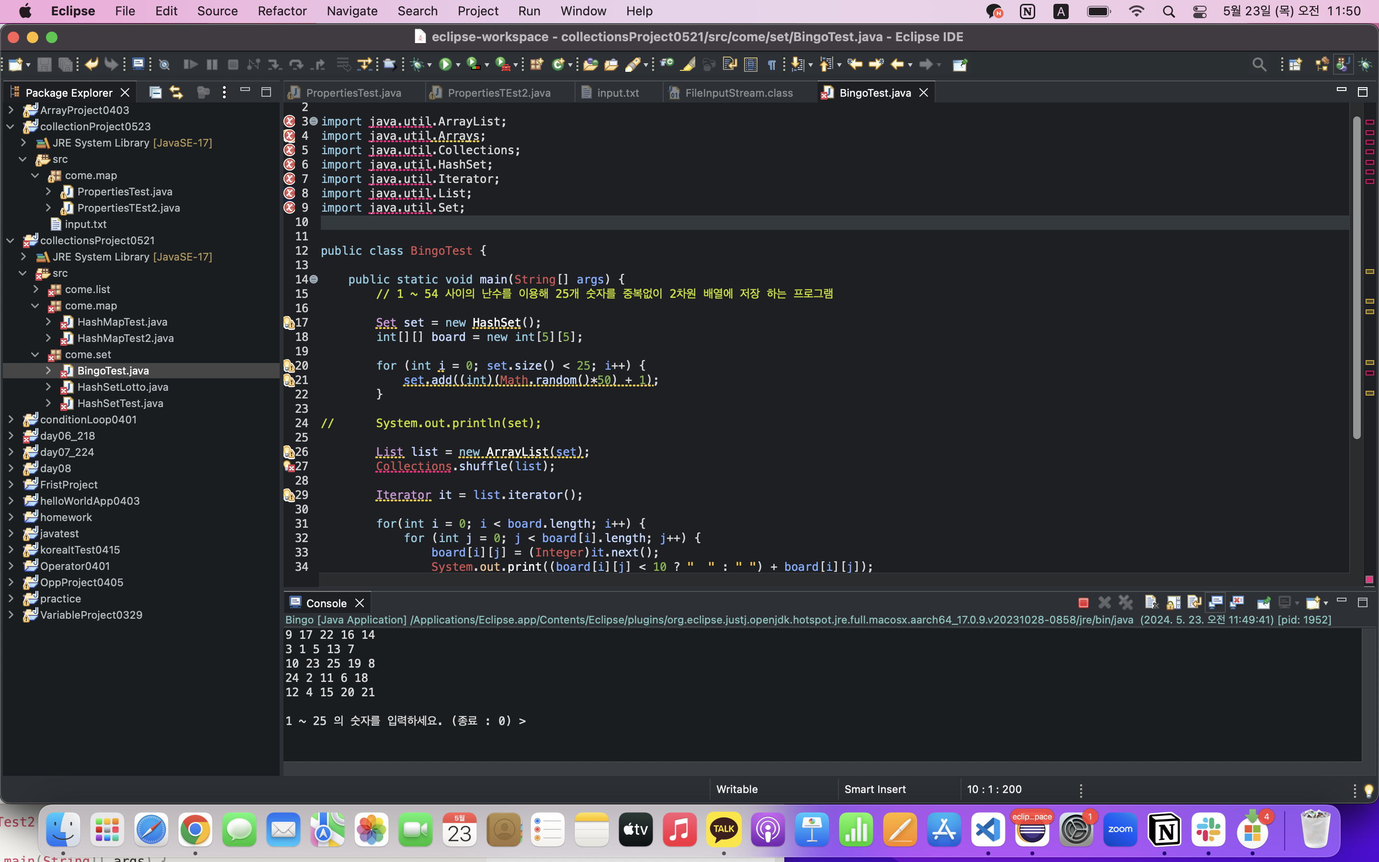Toggle Link with Editor in Package Explorer
1379x862 pixels.
click(176, 92)
